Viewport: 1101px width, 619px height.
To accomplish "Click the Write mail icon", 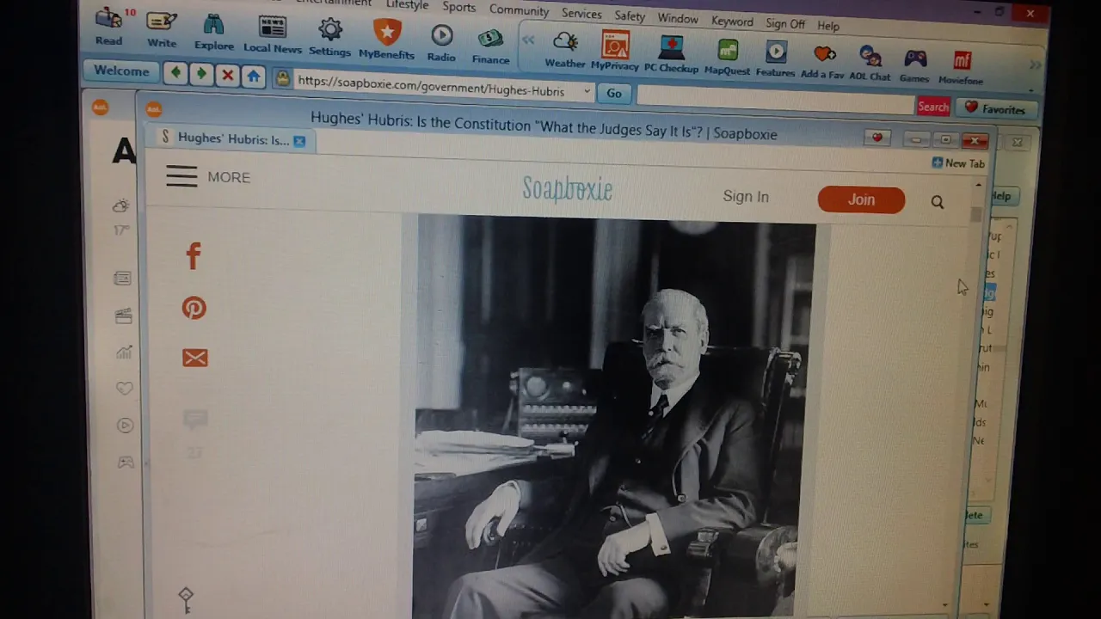I will click(161, 28).
